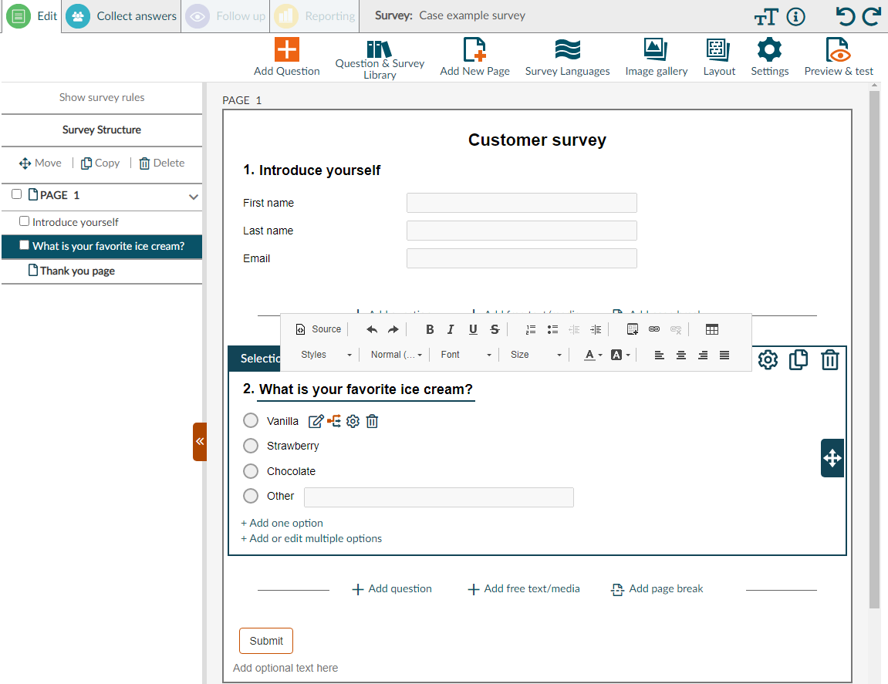The height and width of the screenshot is (684, 888).
Task: Select the Strawberry radio button
Action: [x=250, y=446]
